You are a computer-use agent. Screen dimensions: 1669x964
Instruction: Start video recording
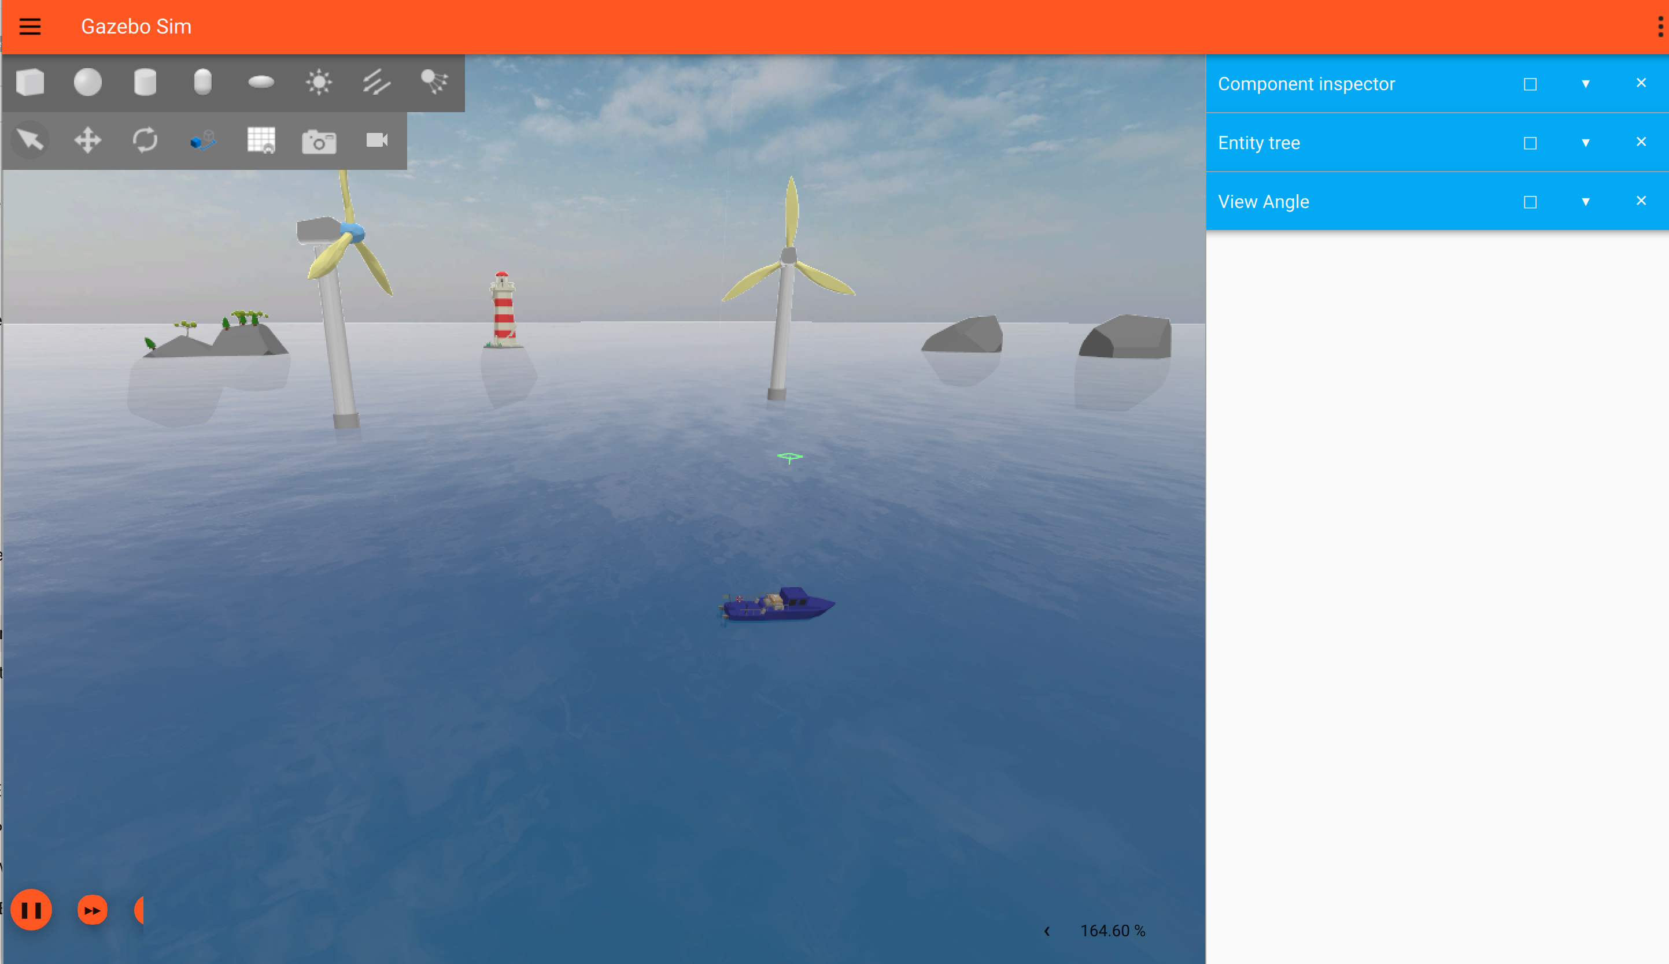[x=376, y=140]
